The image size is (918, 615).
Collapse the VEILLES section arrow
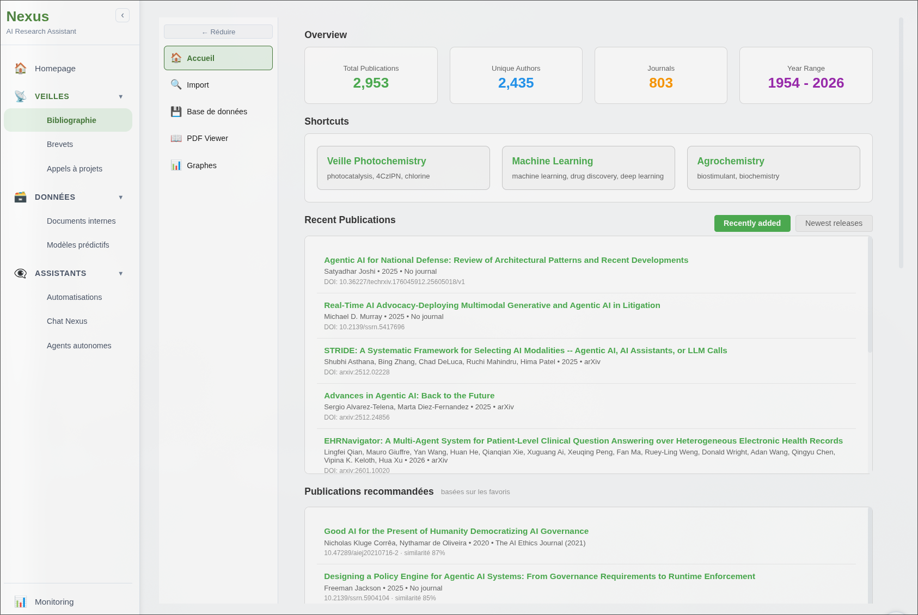tap(121, 96)
